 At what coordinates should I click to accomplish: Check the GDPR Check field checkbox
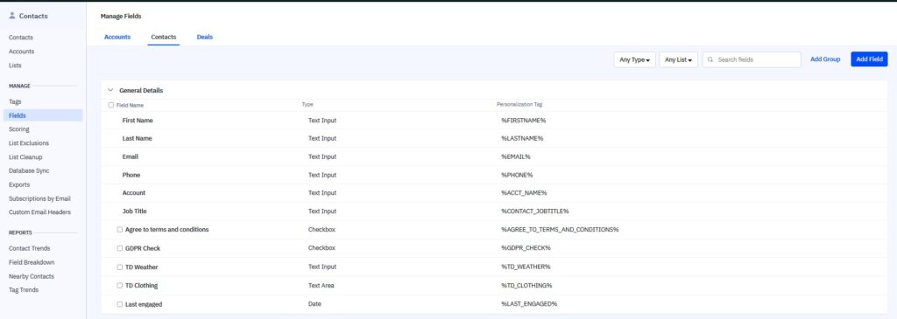click(119, 248)
